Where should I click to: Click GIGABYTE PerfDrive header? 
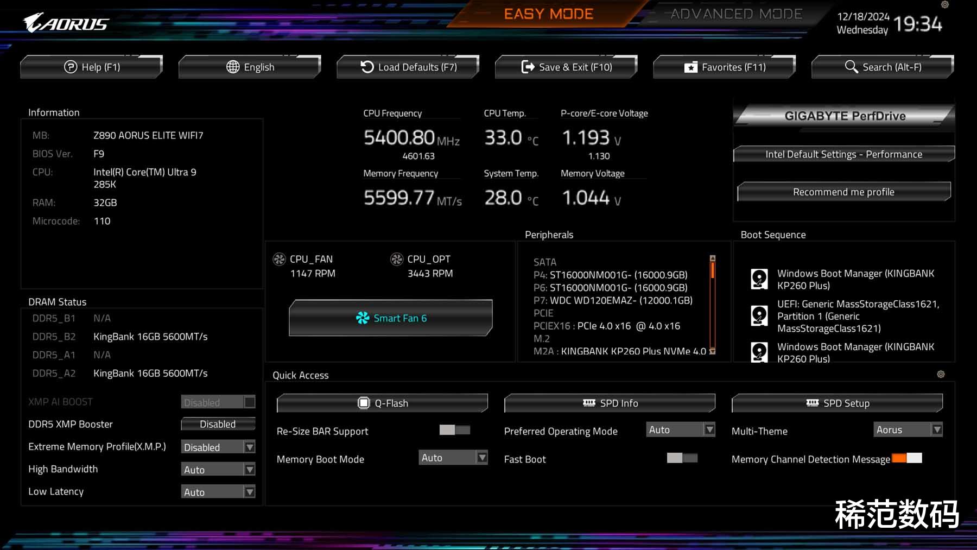pos(844,116)
